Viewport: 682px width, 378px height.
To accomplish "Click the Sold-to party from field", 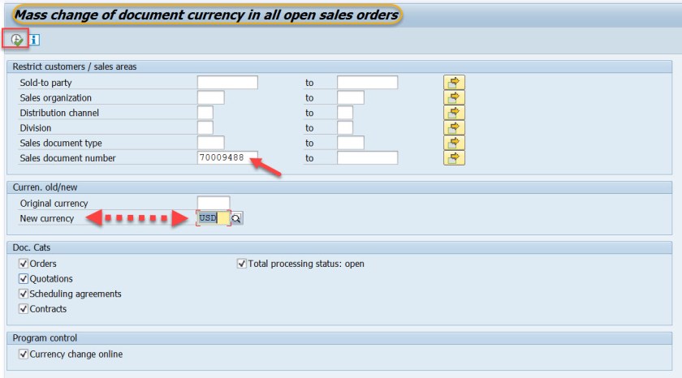I will [x=227, y=83].
